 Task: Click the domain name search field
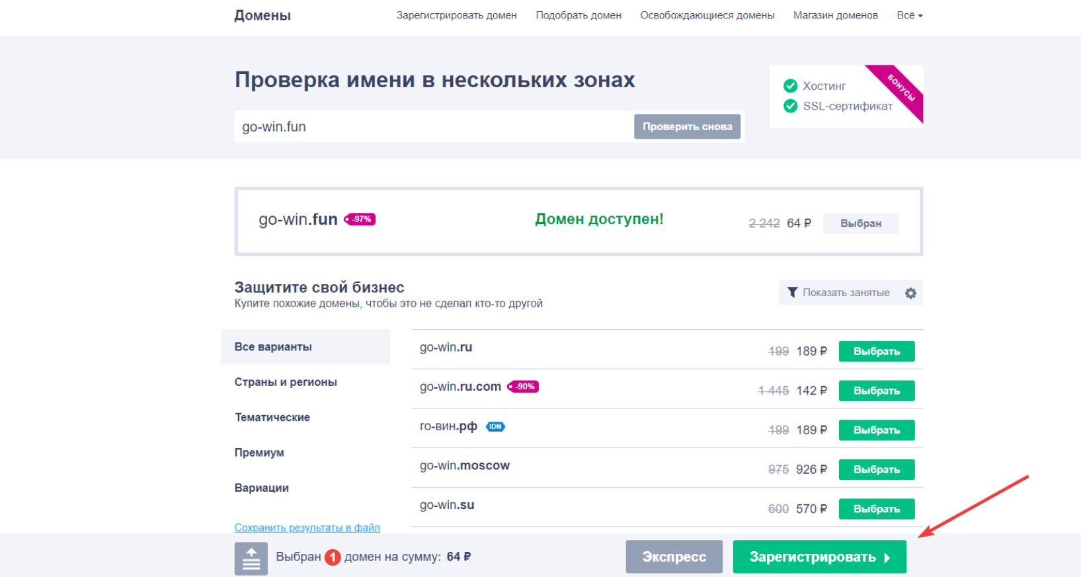(433, 127)
